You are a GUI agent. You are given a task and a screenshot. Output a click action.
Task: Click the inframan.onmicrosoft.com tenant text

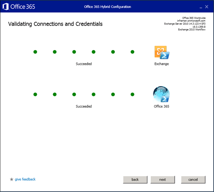coord(191,21)
